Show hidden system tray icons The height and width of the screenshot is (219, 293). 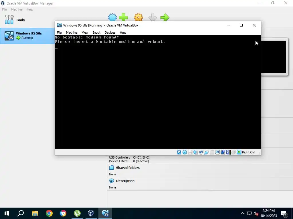[x=242, y=213]
